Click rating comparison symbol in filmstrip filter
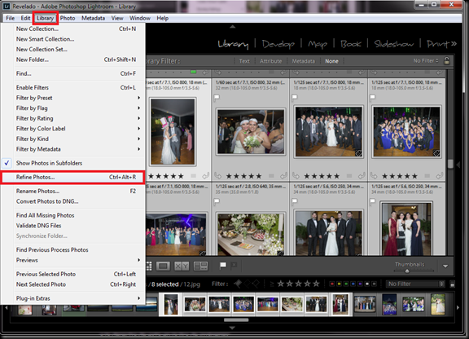This screenshot has height=339, width=469. (x=272, y=284)
